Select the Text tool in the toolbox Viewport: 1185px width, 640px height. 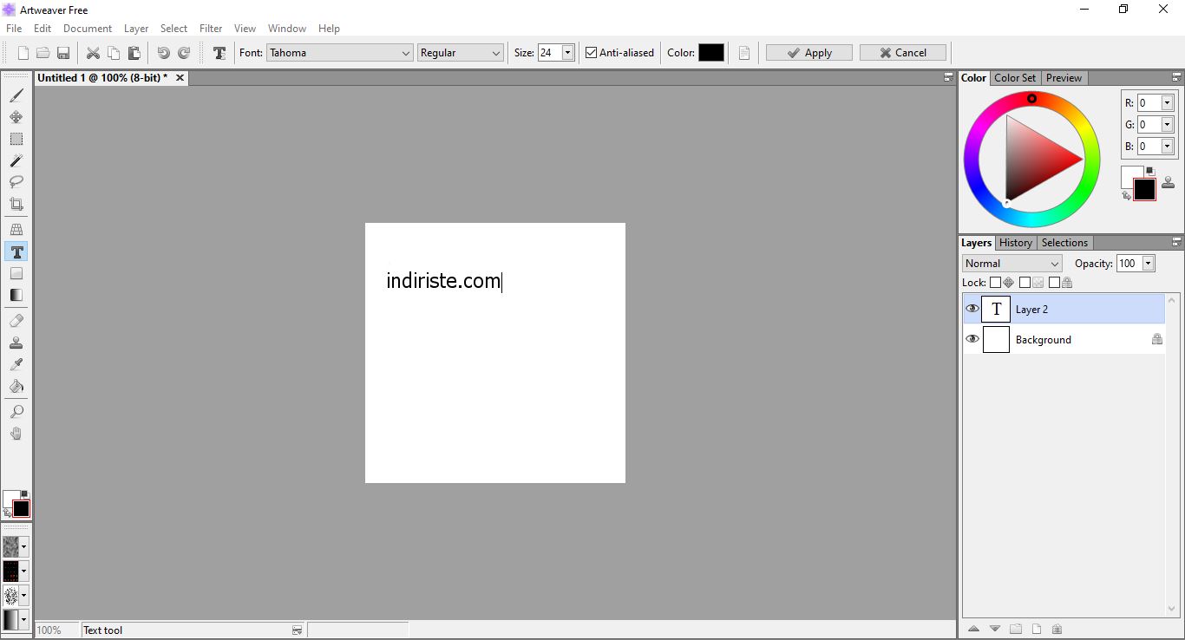[16, 251]
